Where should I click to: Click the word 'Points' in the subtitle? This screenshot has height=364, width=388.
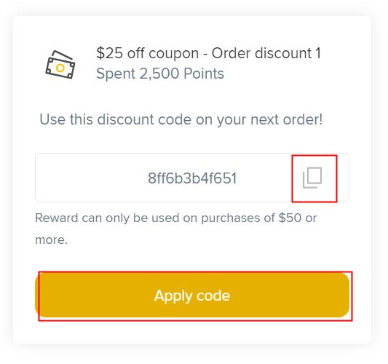(x=204, y=74)
